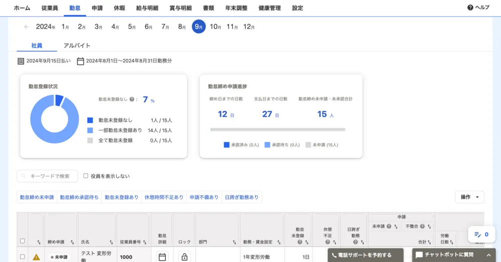
Task: Sort table by 勤務・賃金設定 column
Action: (x=279, y=242)
